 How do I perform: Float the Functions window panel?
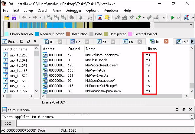(x=28, y=41)
